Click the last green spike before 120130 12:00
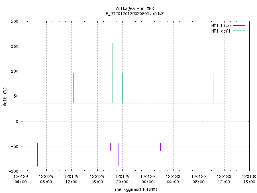 click(x=214, y=88)
